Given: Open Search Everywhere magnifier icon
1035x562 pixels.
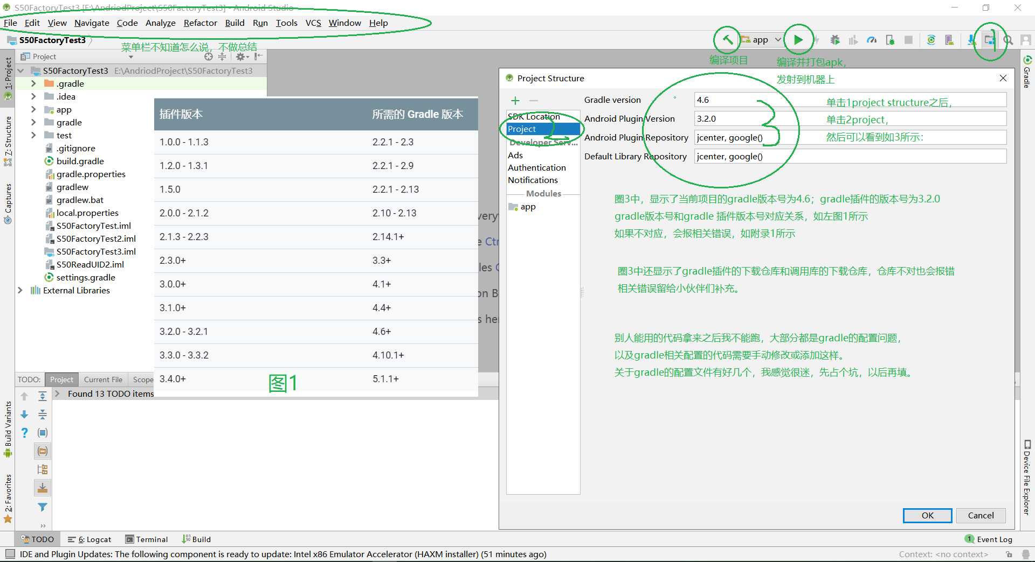Looking at the screenshot, I should pos(1008,40).
